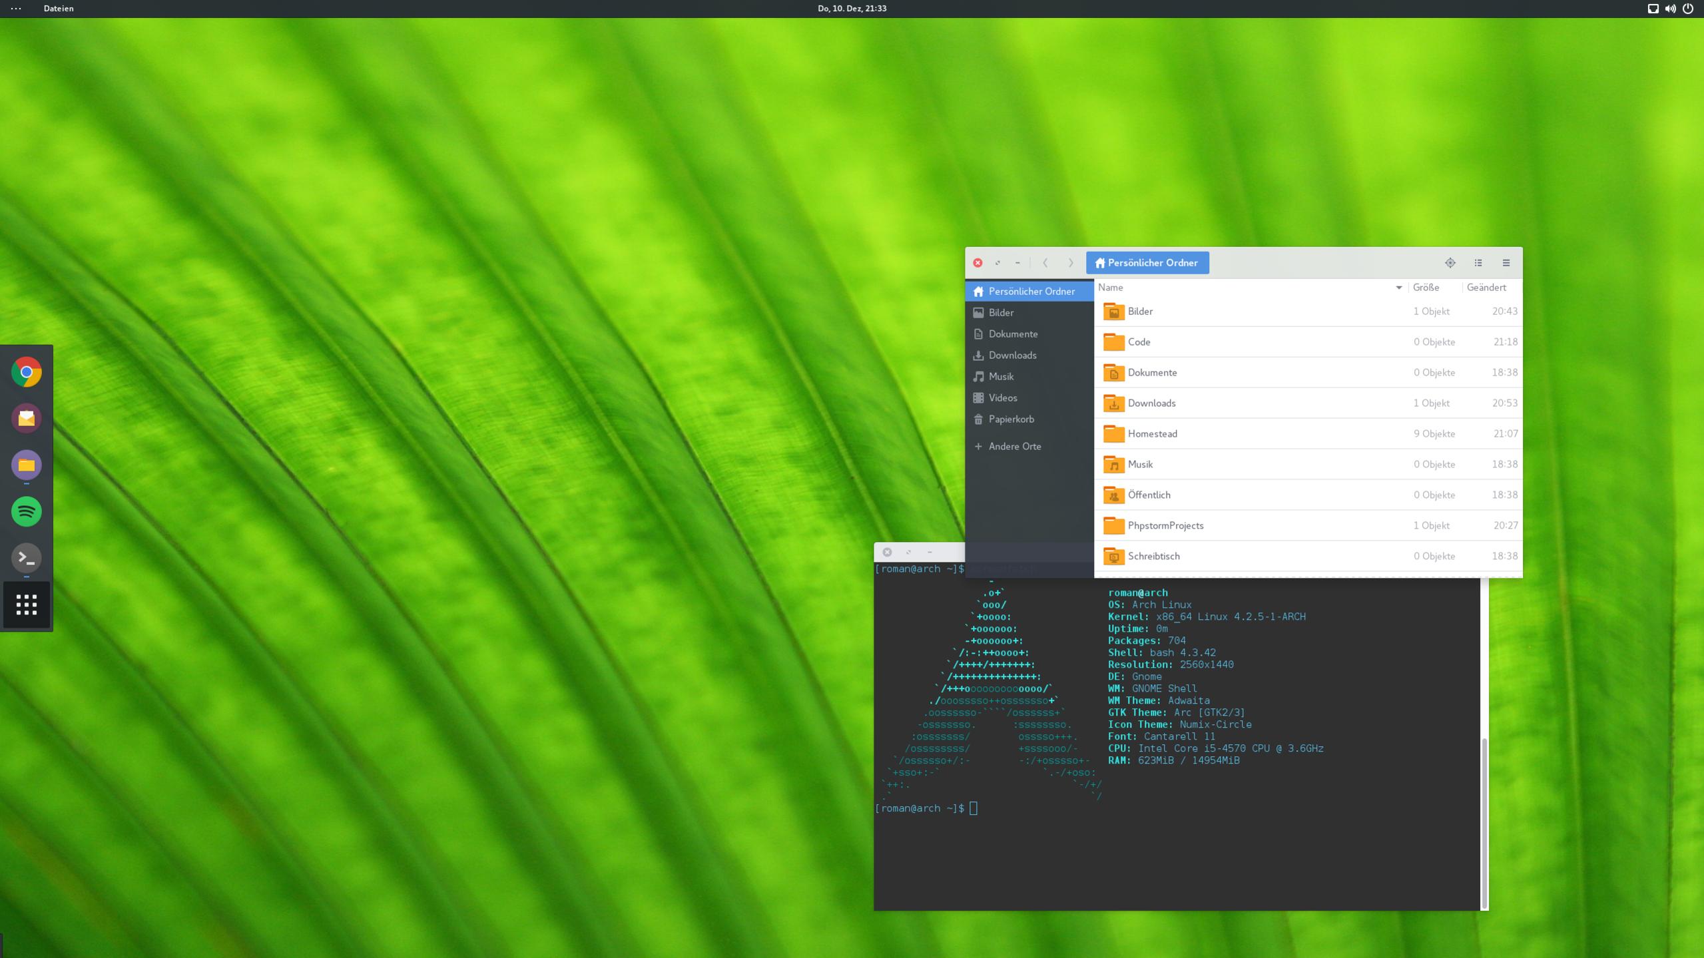The height and width of the screenshot is (958, 1704).
Task: Open Downloads in the sidebar
Action: [x=1029, y=355]
